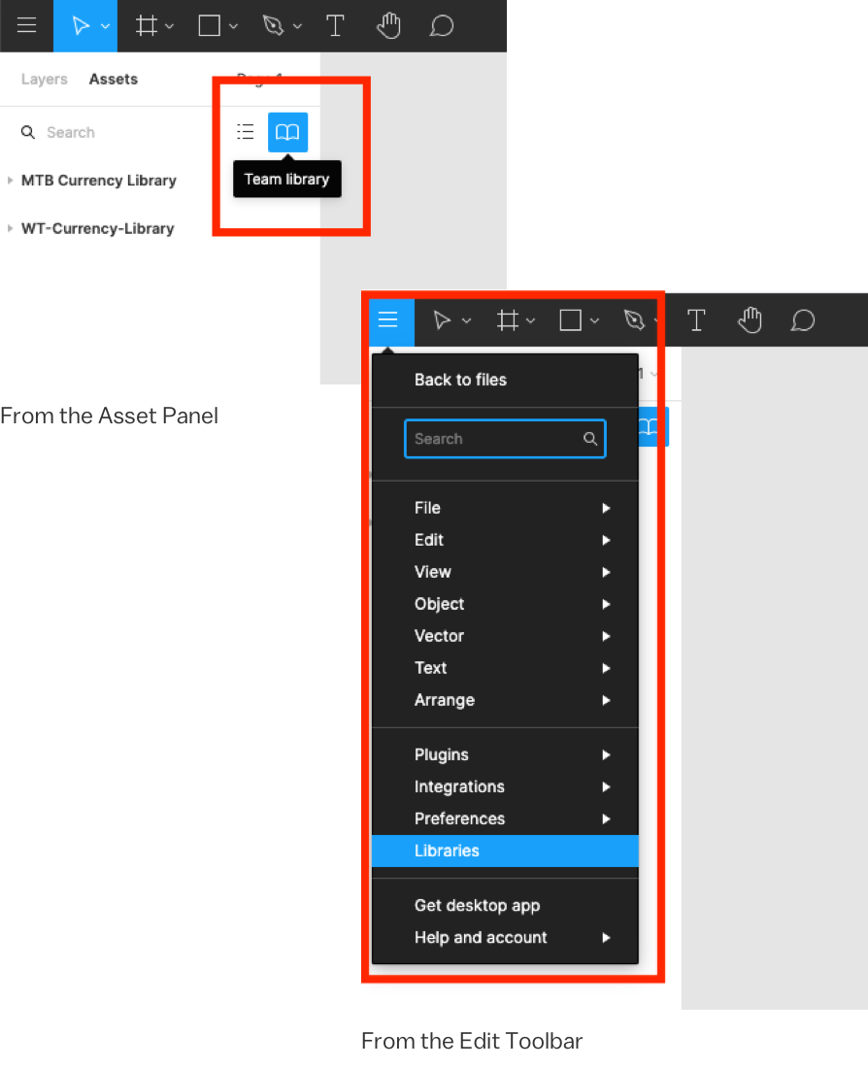Click the list view icon beside Team library
Screen dimensions: 868x1068
246,132
